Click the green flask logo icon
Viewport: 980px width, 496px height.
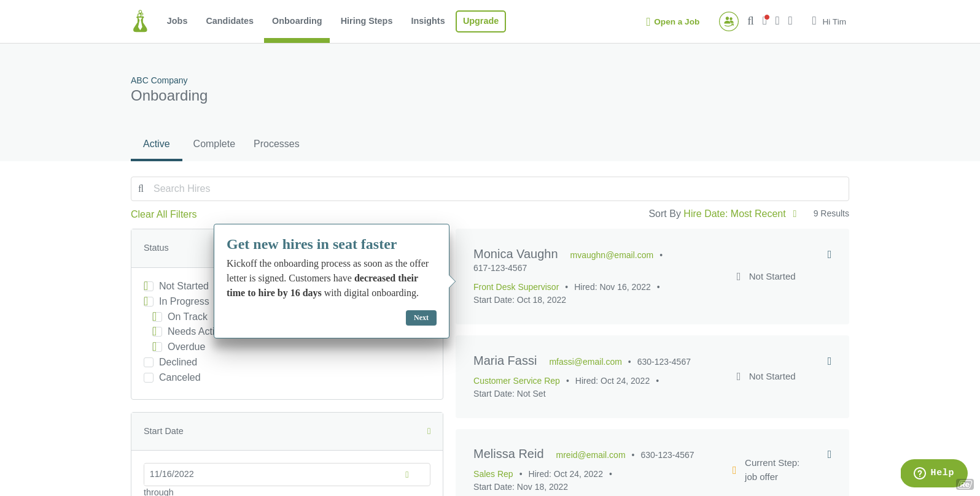tap(140, 21)
